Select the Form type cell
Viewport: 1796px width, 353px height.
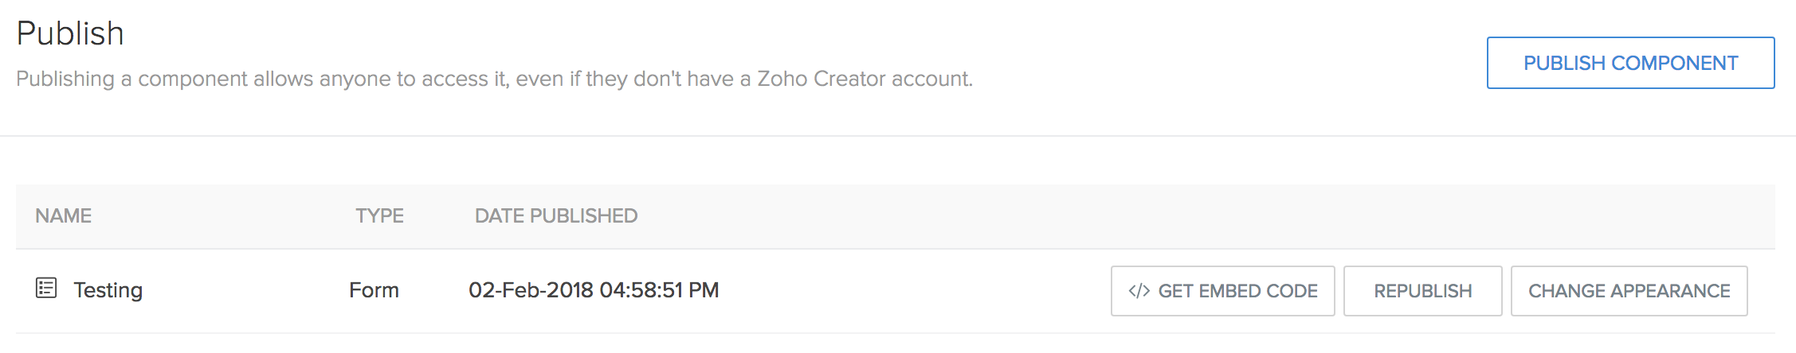374,290
